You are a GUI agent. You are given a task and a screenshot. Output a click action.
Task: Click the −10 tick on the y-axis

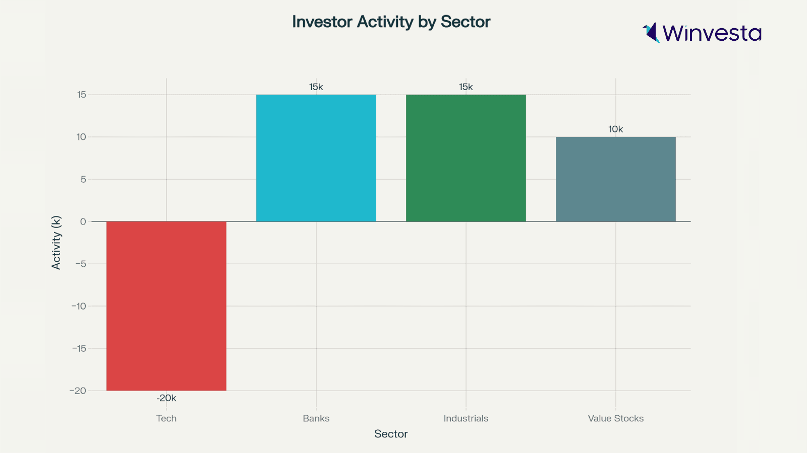coord(79,306)
